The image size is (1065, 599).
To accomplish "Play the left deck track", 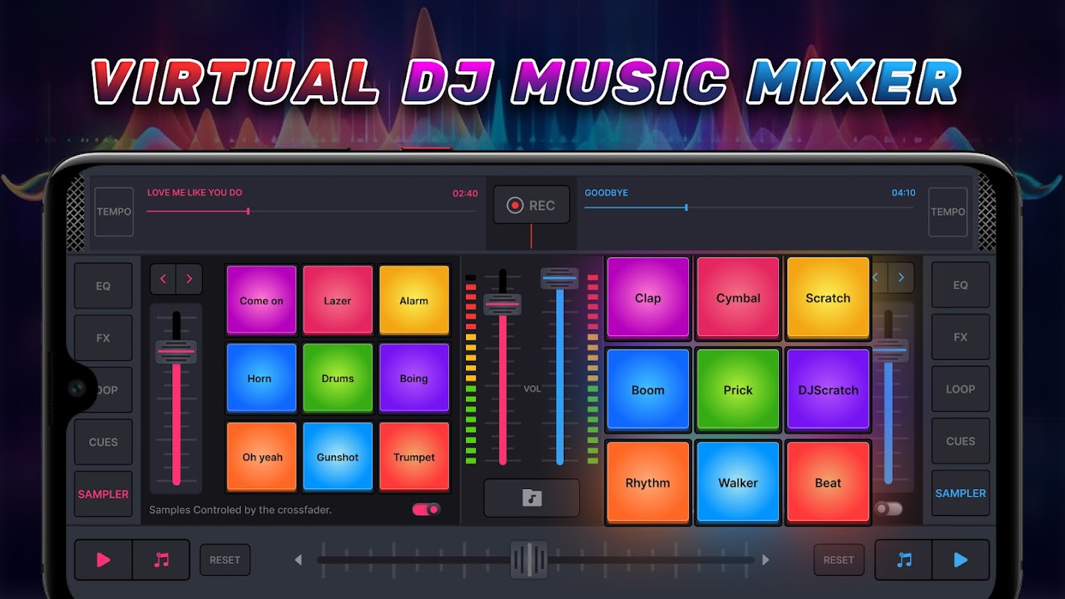I will (103, 559).
